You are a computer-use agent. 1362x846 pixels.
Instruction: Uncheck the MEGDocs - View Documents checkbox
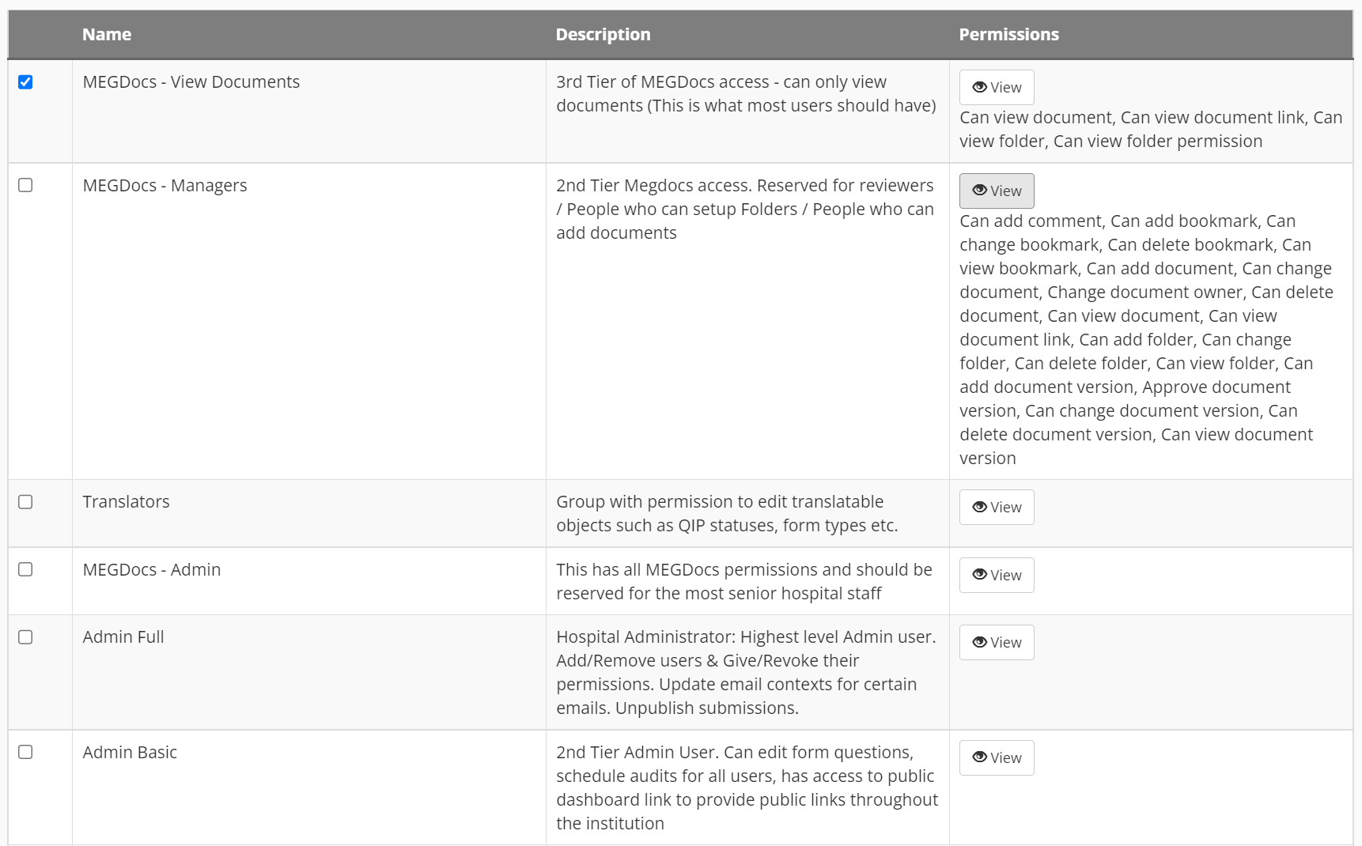(x=26, y=81)
